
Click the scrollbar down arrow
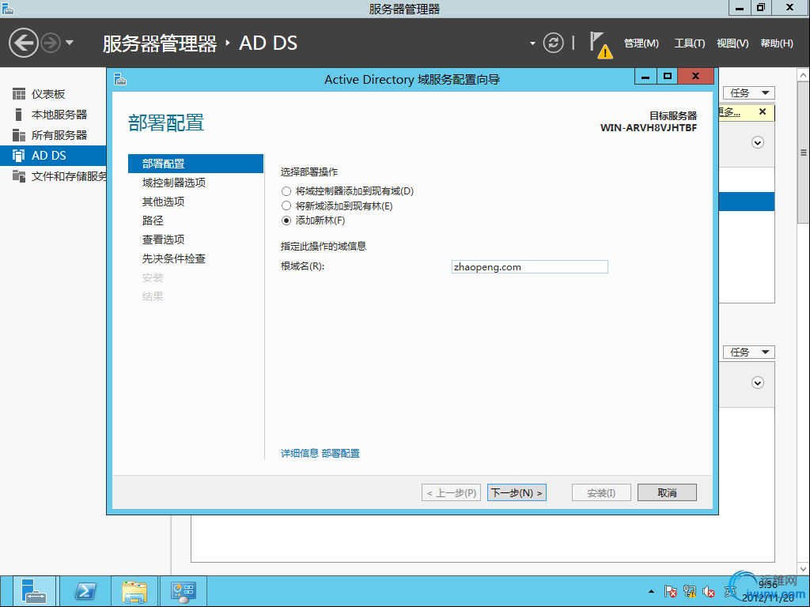point(804,569)
